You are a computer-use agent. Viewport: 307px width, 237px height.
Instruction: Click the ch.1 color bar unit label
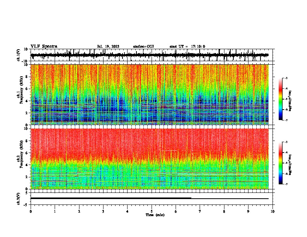290,101
